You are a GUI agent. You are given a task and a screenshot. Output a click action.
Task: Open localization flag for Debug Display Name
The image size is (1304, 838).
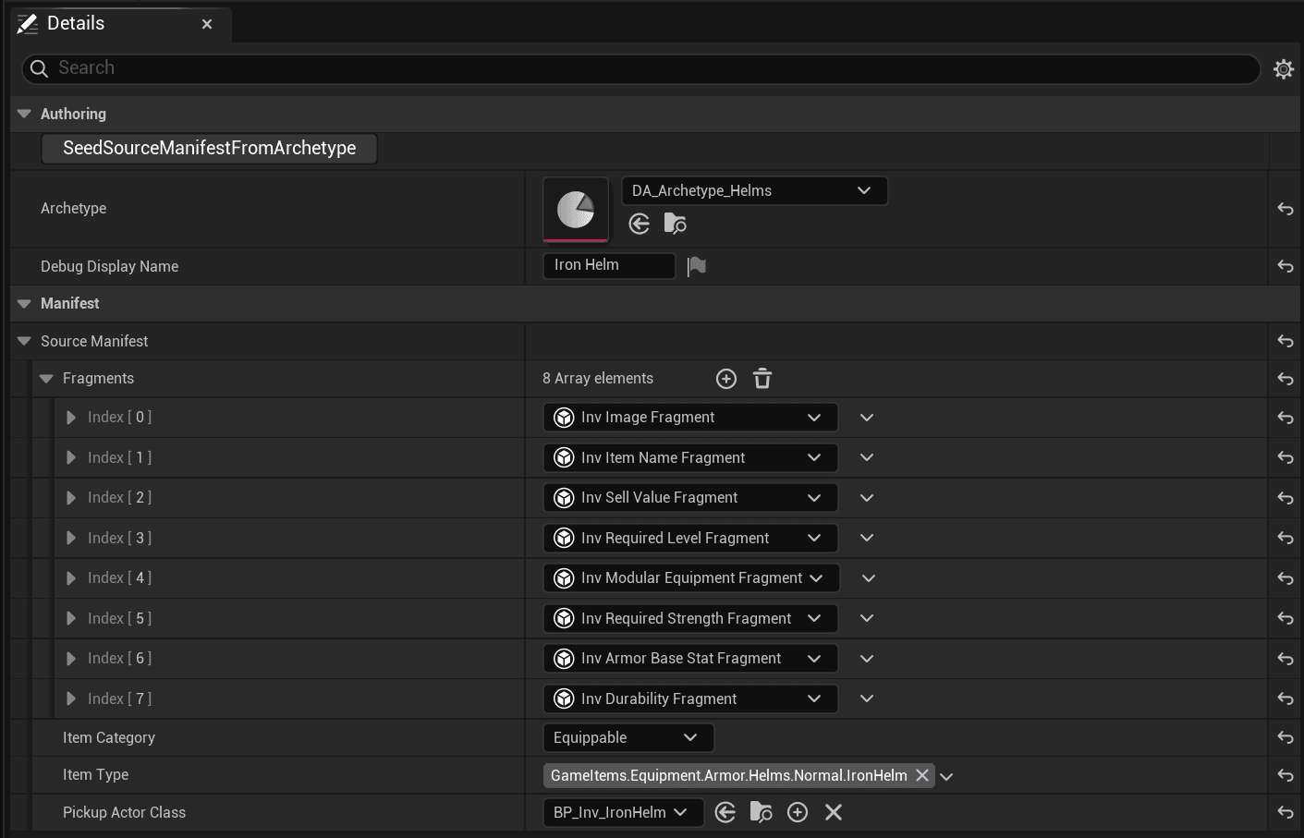coord(697,266)
